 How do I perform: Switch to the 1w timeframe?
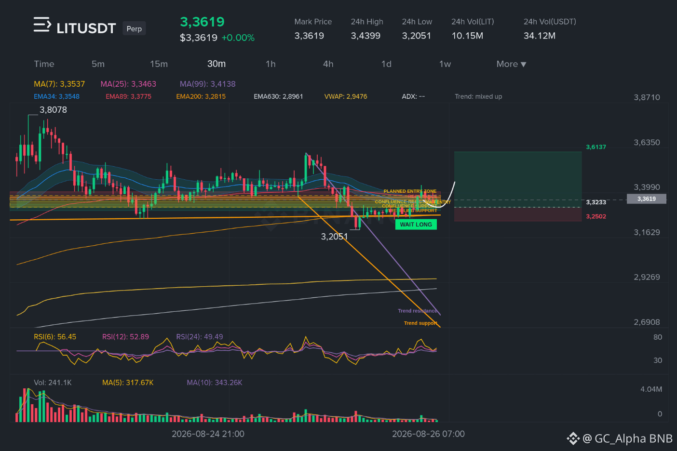445,64
